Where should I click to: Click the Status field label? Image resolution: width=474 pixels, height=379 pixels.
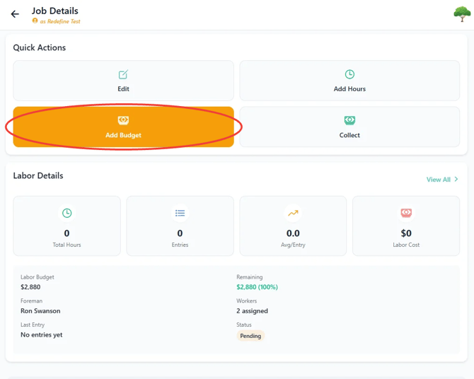coord(243,325)
